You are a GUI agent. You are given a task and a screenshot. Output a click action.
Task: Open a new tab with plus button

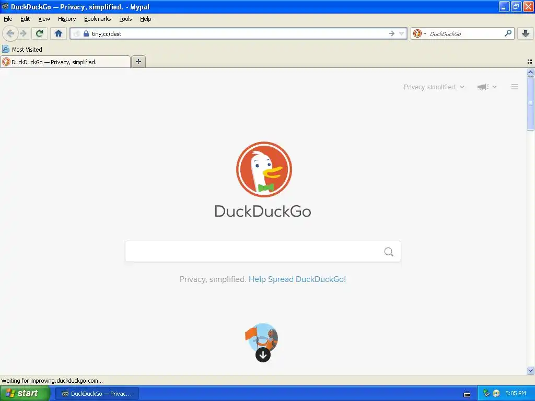(x=138, y=62)
